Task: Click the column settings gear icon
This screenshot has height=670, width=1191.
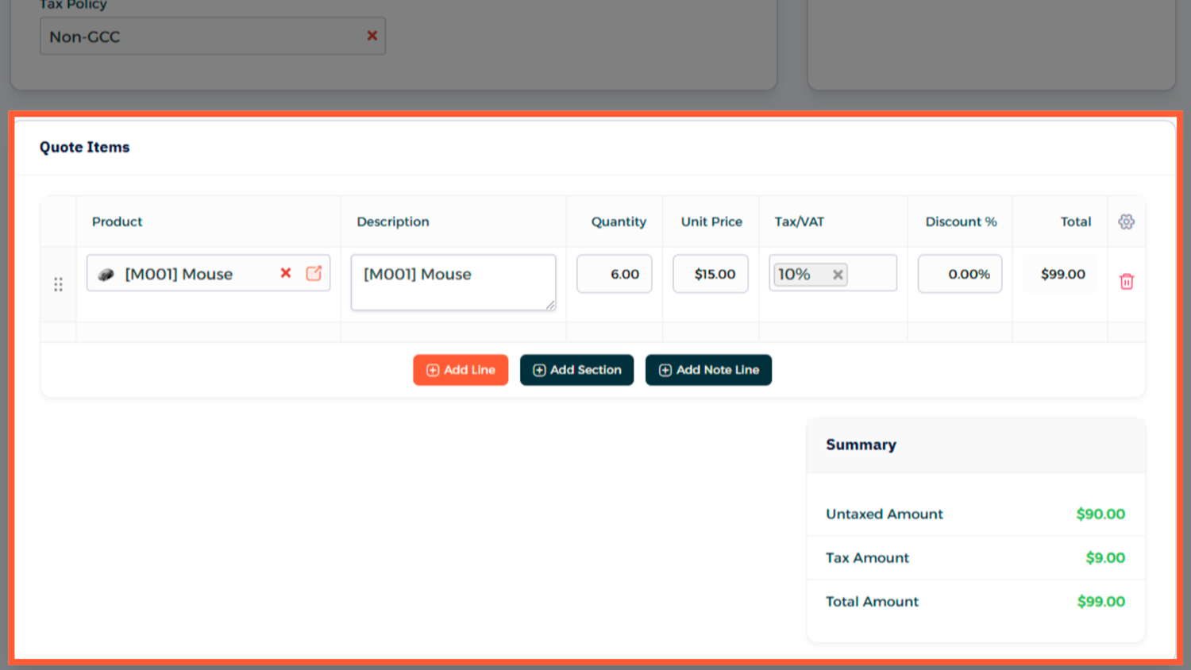Action: point(1126,221)
